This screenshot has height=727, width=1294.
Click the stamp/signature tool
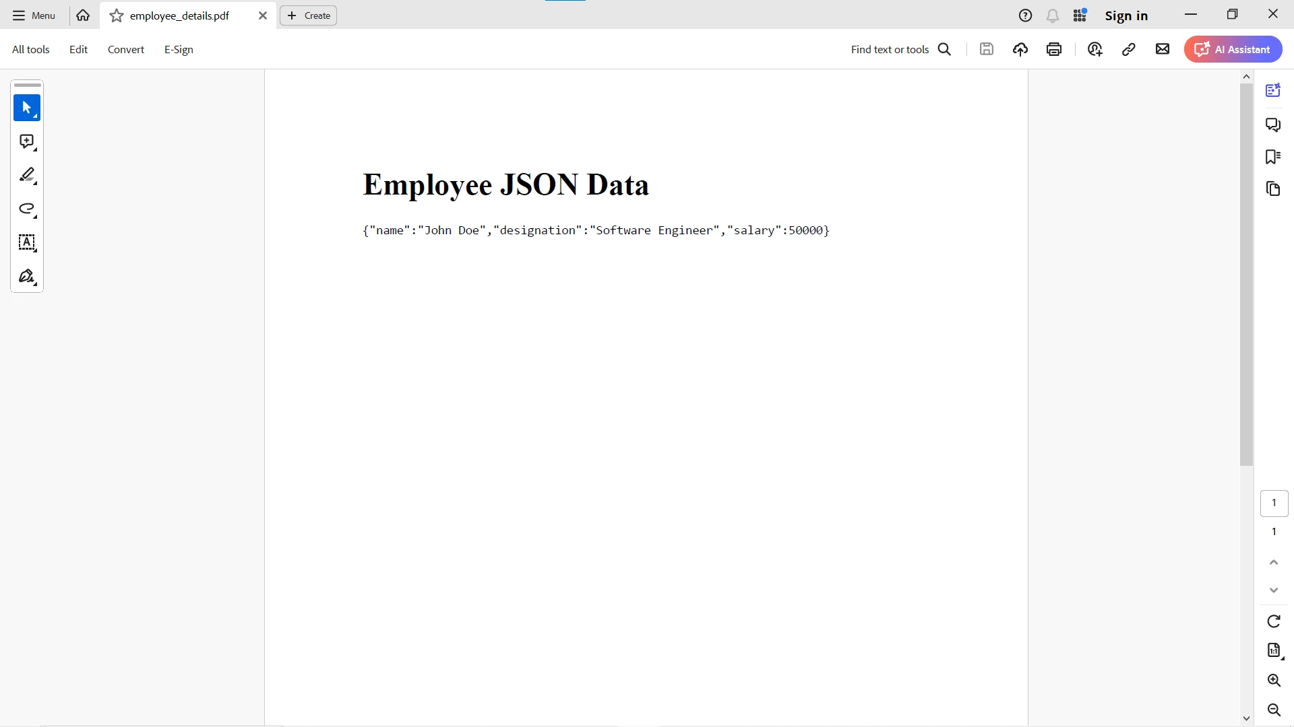pos(26,276)
